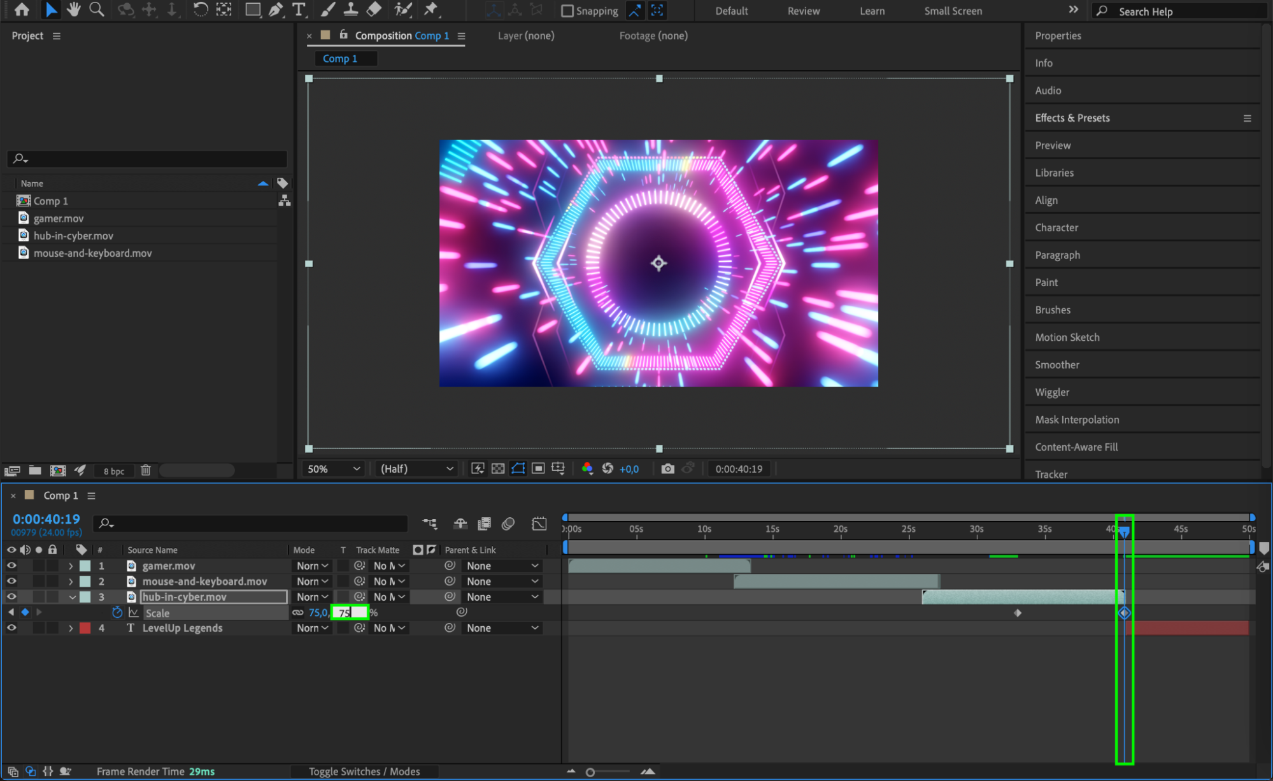1273x781 pixels.
Task: Click the timeline zoom slider handle
Action: 590,772
